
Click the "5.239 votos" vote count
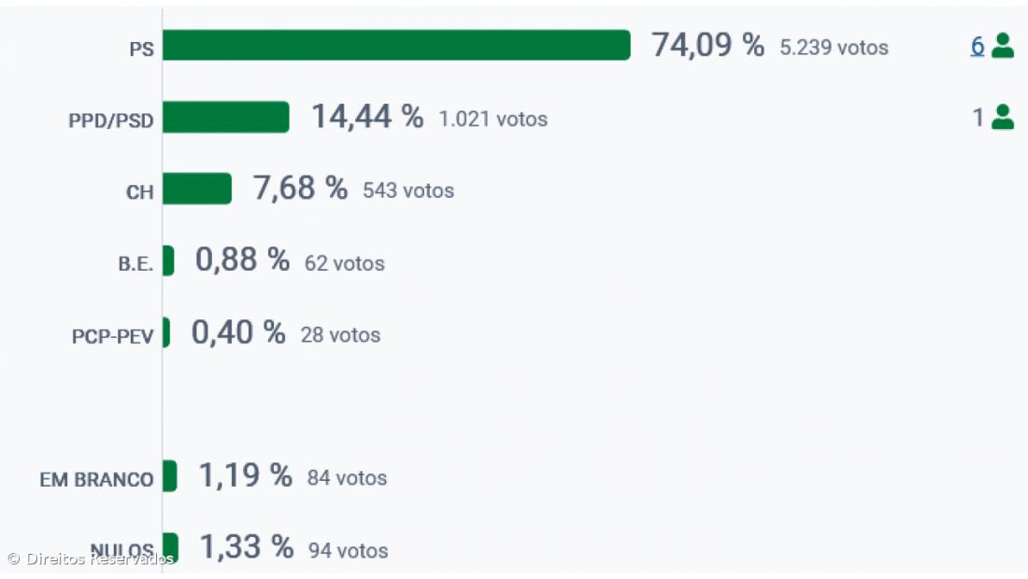tap(834, 48)
